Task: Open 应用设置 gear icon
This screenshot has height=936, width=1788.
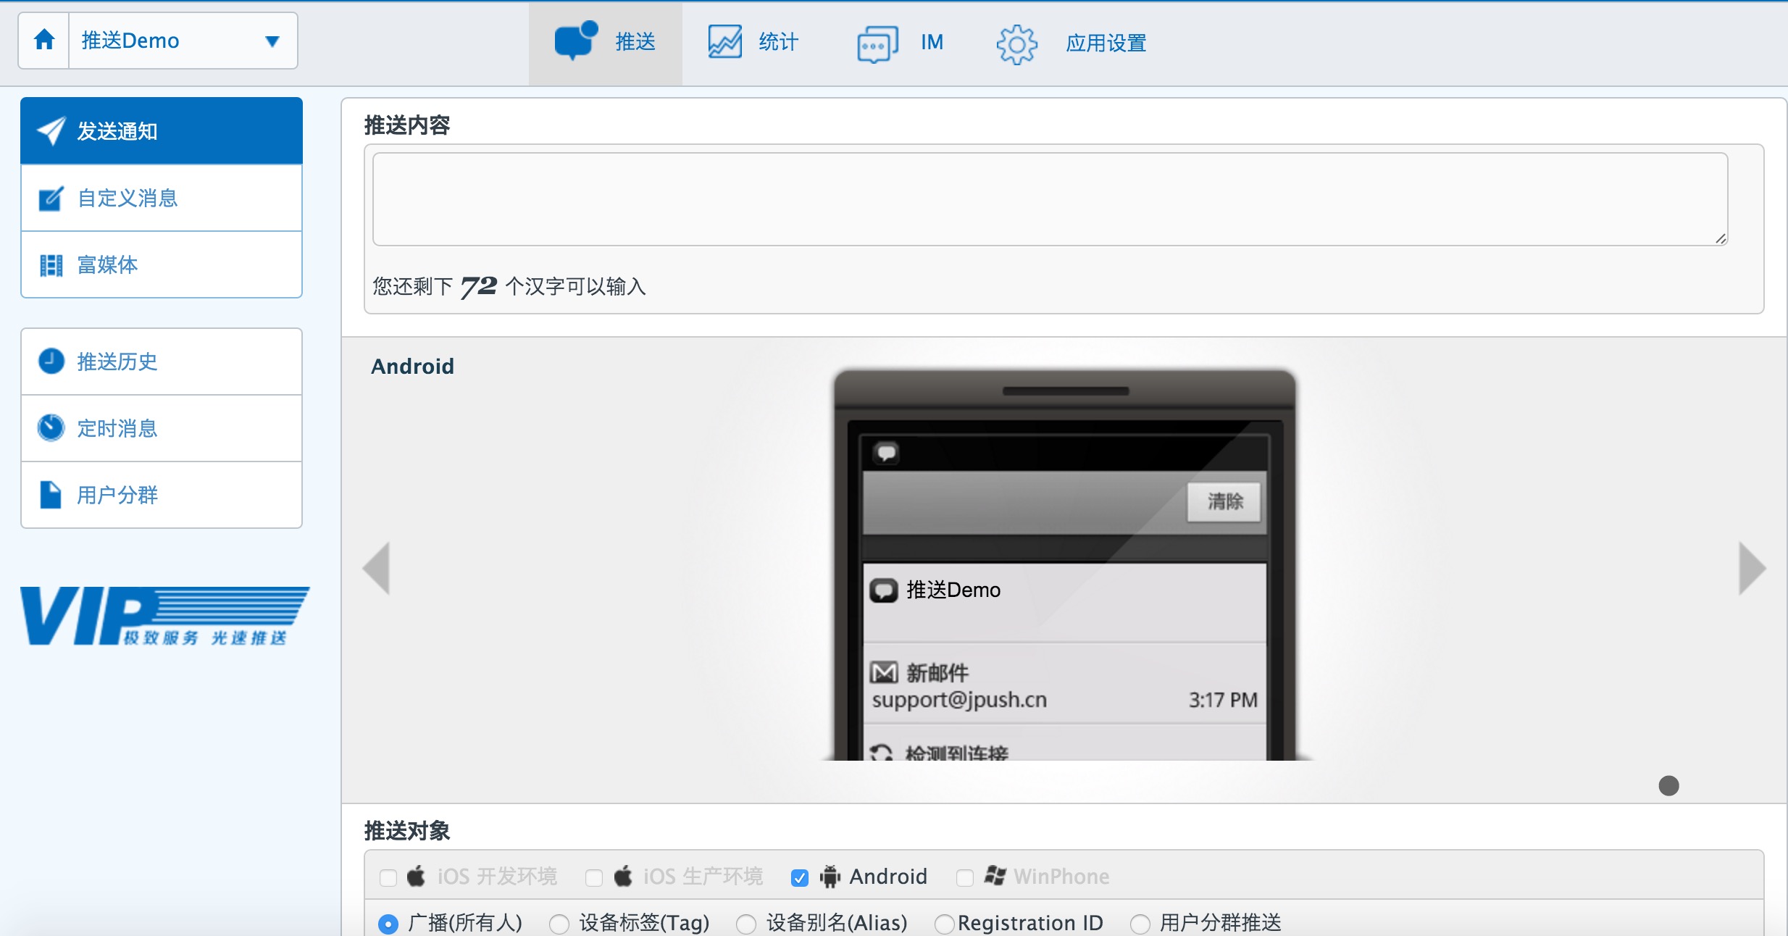Action: (1016, 44)
